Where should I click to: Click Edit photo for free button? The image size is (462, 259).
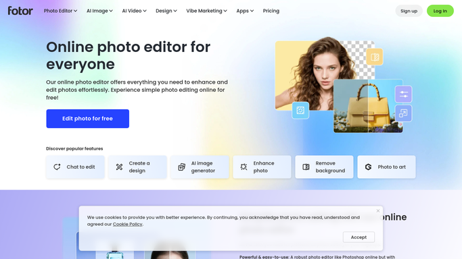pos(87,119)
